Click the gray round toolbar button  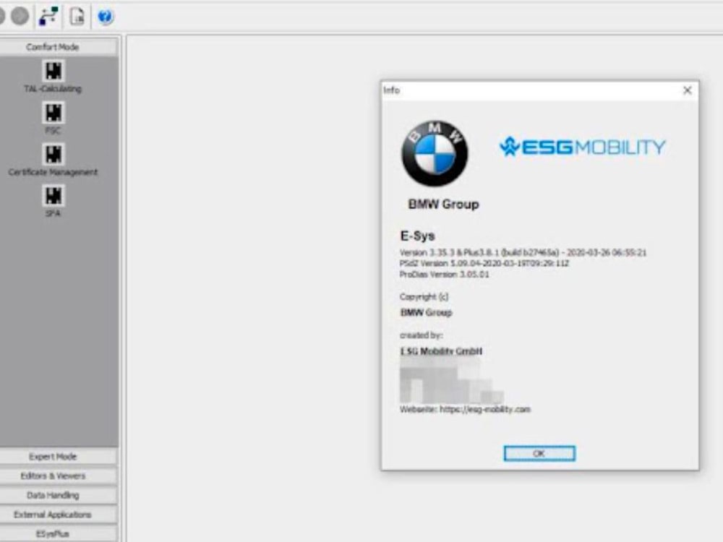point(20,16)
